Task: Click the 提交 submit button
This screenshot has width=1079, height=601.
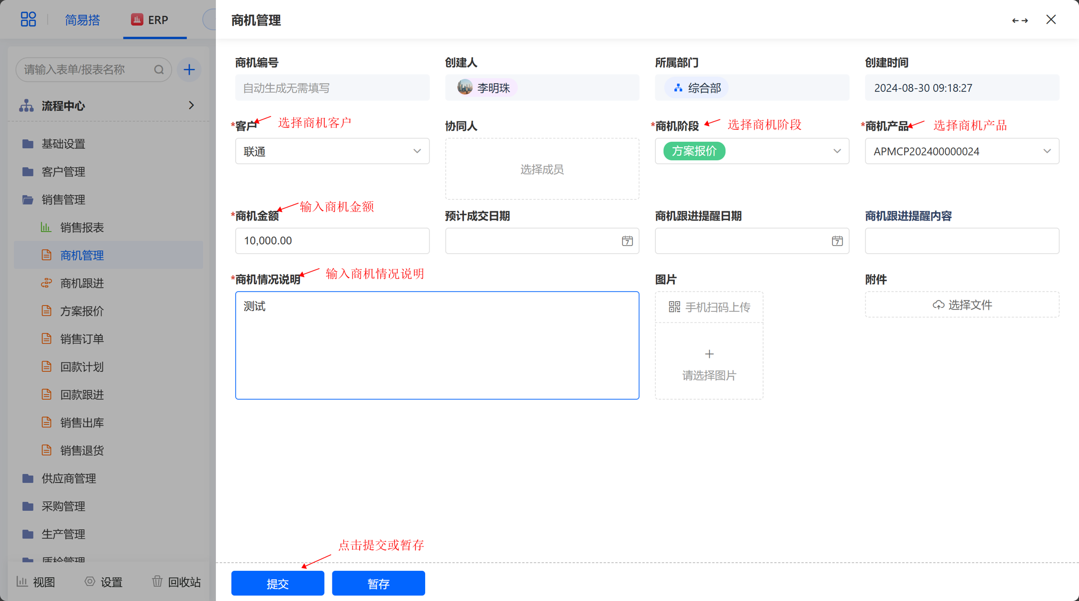Action: point(277,583)
